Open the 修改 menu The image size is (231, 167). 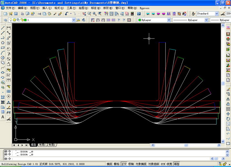pyautogui.click(x=108, y=8)
